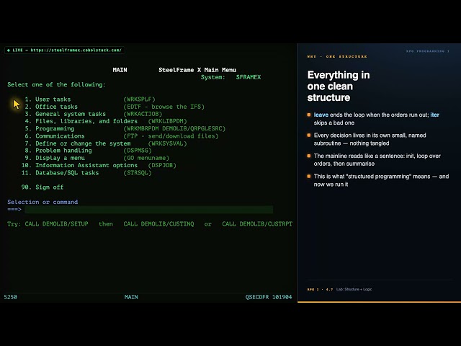Click option 90 Sign off
This screenshot has height=346, width=461.
tap(42, 187)
